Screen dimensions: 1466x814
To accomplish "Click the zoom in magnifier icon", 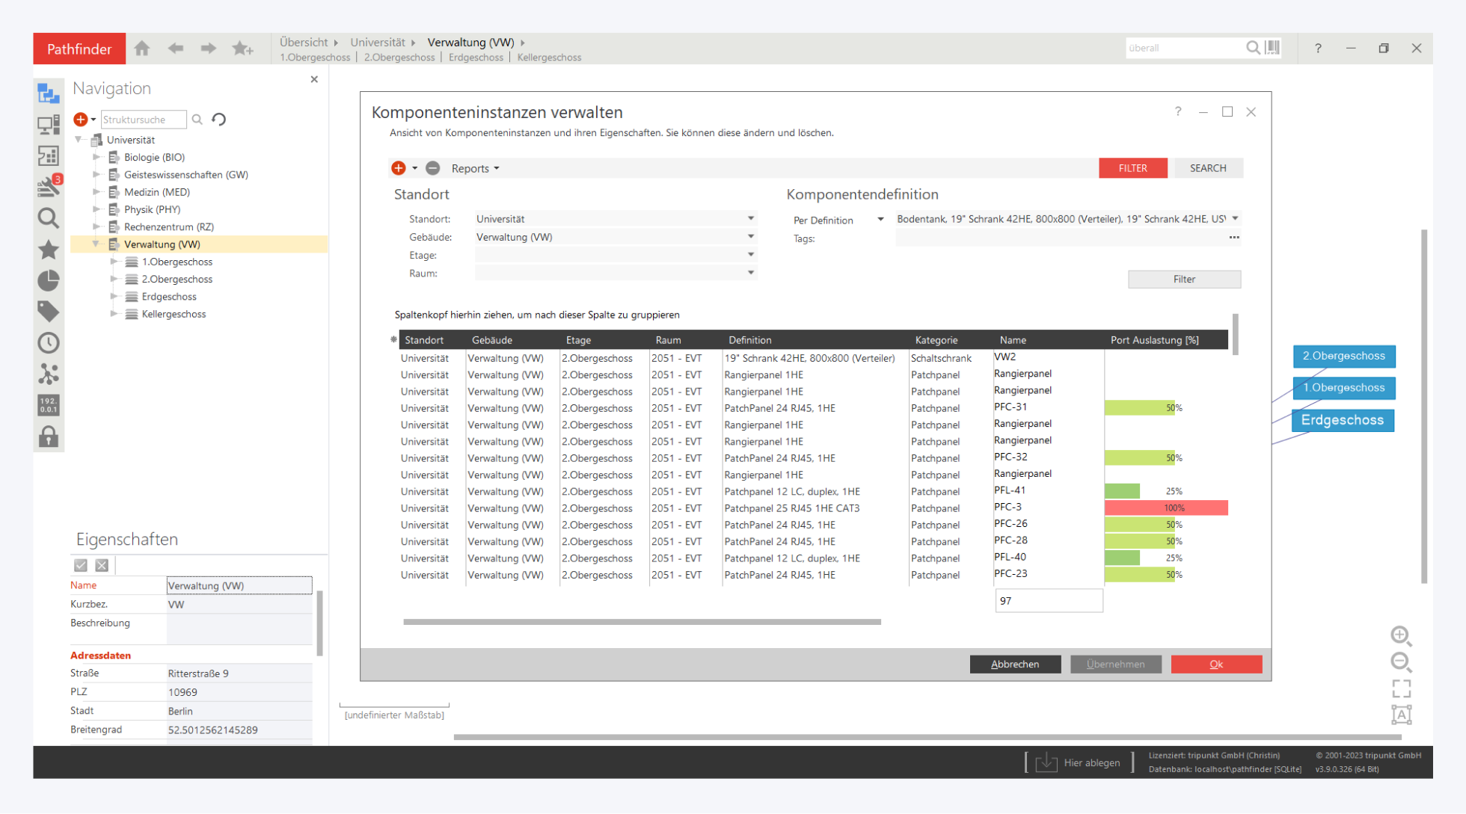I will (1400, 636).
